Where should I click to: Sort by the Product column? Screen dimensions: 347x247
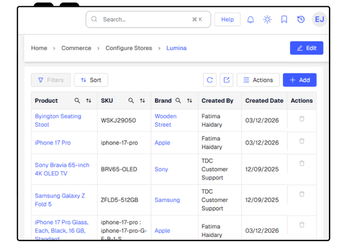89,100
